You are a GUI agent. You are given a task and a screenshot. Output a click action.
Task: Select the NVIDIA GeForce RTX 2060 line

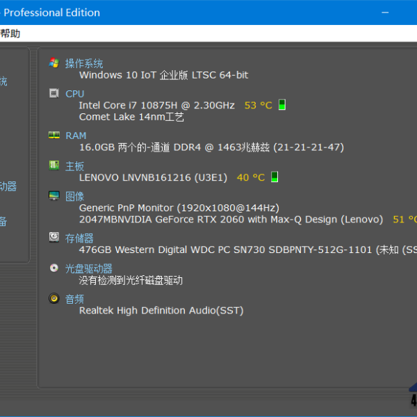pos(231,220)
